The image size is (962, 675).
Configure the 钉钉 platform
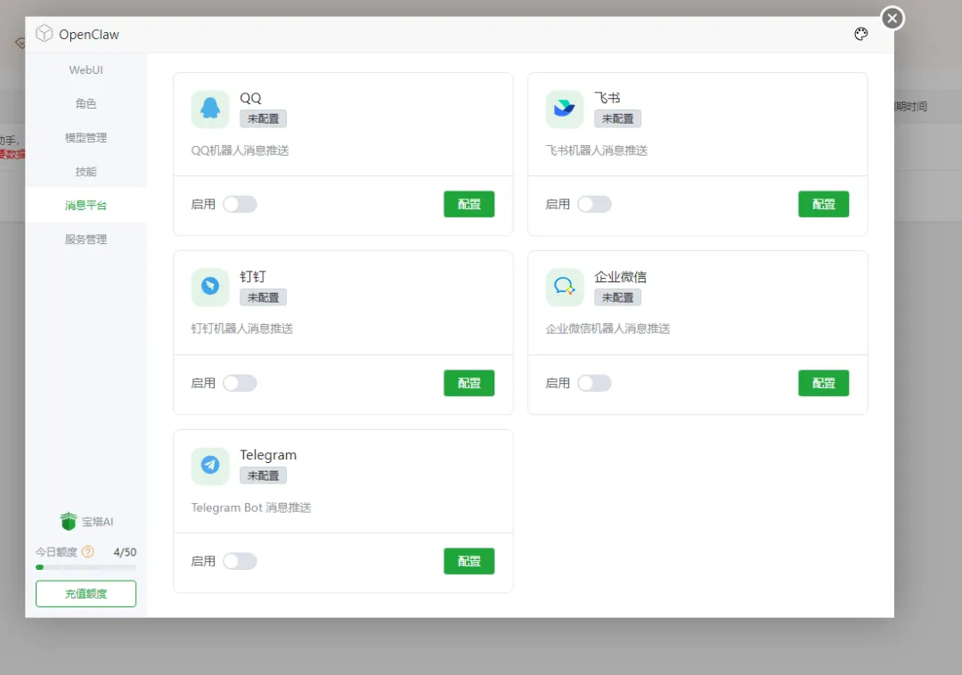[469, 383]
